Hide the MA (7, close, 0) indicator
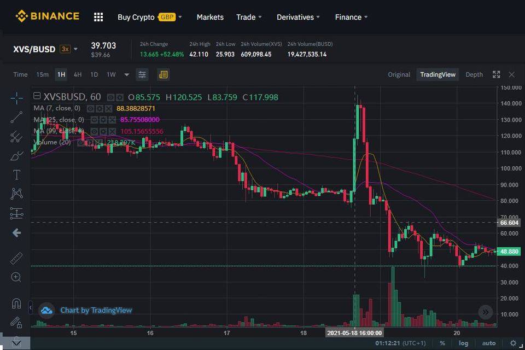The height and width of the screenshot is (350, 525). click(x=90, y=108)
